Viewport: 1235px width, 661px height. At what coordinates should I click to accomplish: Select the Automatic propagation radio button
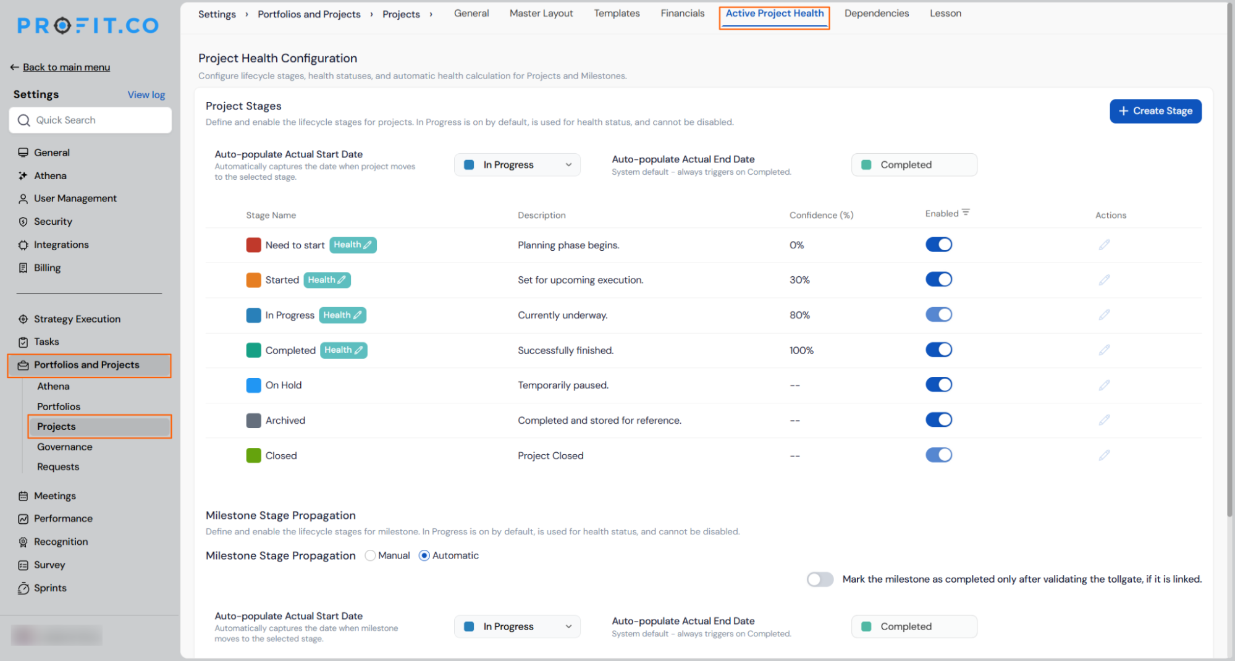[424, 555]
